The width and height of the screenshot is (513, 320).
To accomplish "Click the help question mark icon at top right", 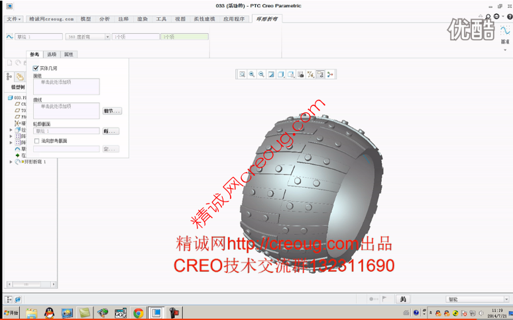I will coord(510,17).
